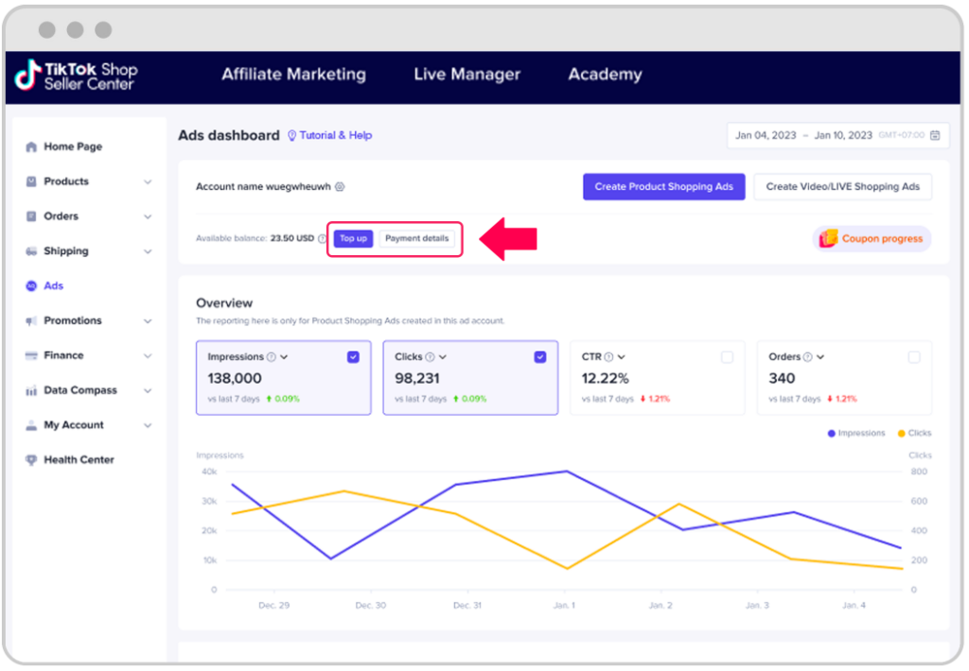Open the Orders metric dropdown arrow

tap(820, 357)
